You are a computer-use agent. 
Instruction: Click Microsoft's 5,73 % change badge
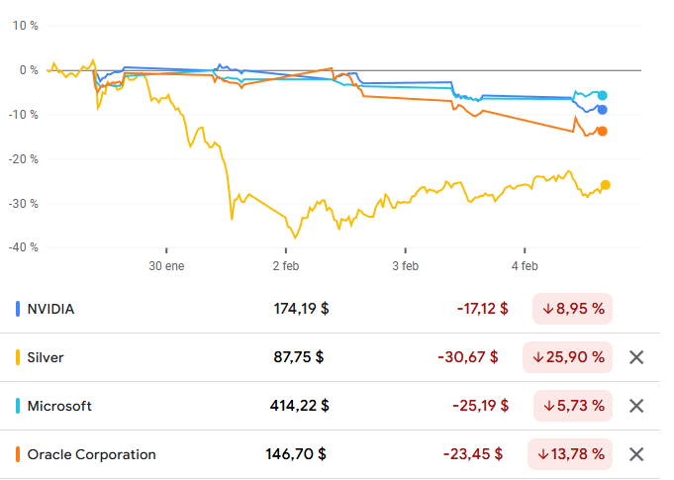[x=572, y=406]
